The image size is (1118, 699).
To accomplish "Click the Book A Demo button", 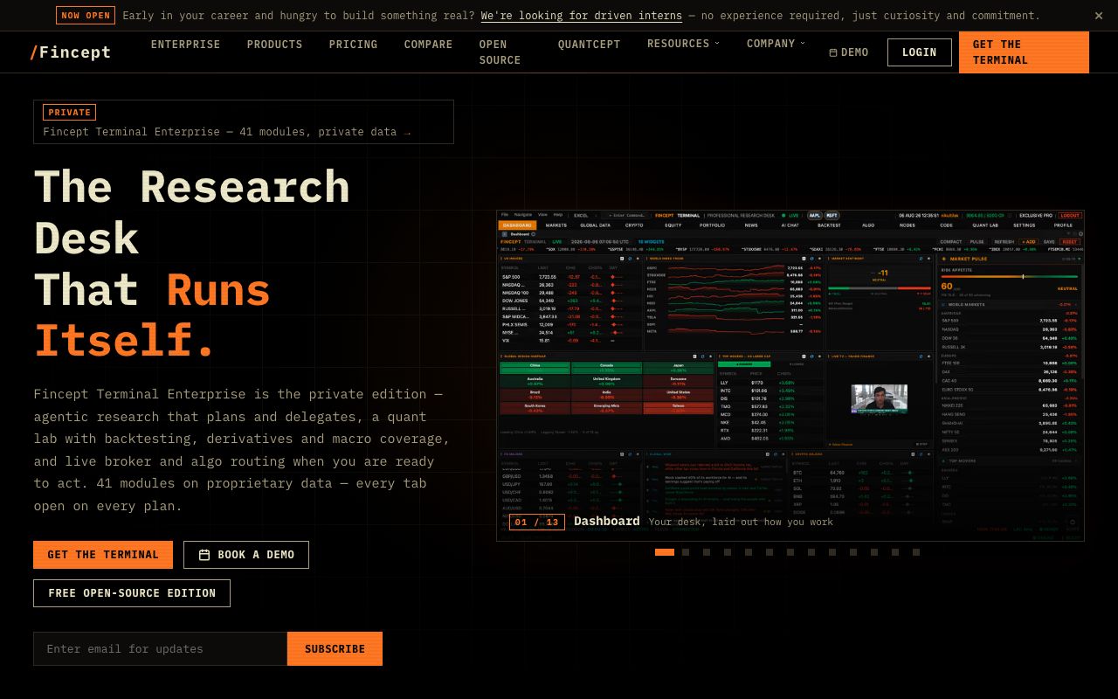I will tap(246, 555).
